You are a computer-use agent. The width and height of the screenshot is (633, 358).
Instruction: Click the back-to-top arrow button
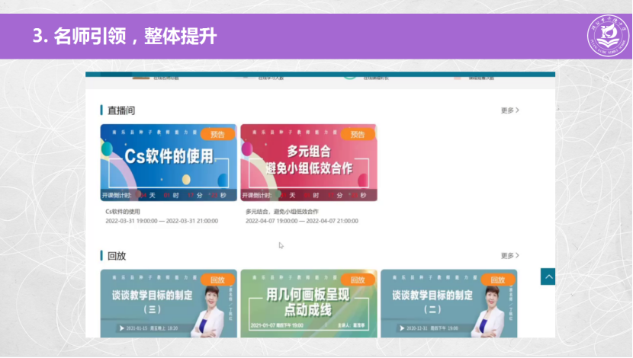point(548,276)
